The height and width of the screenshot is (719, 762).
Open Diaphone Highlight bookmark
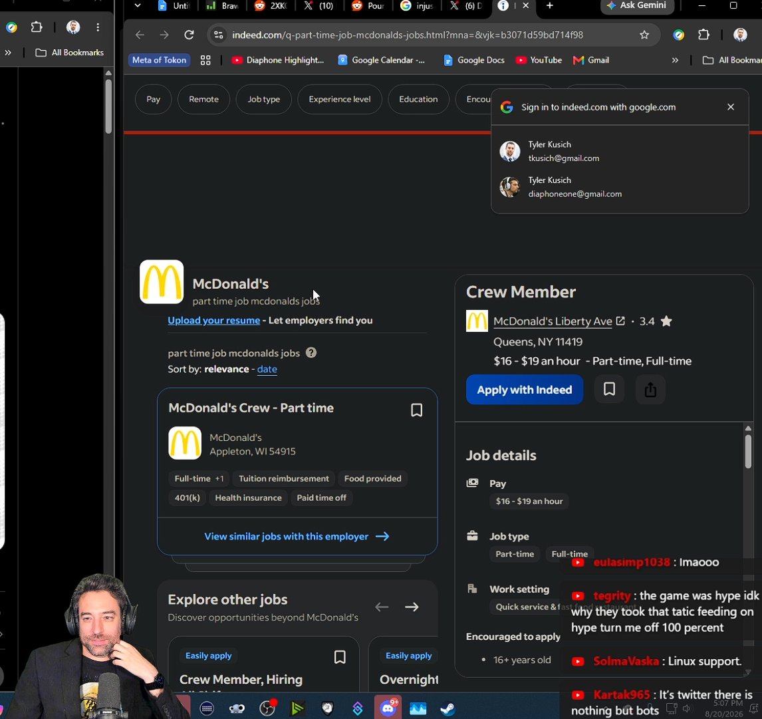click(278, 61)
